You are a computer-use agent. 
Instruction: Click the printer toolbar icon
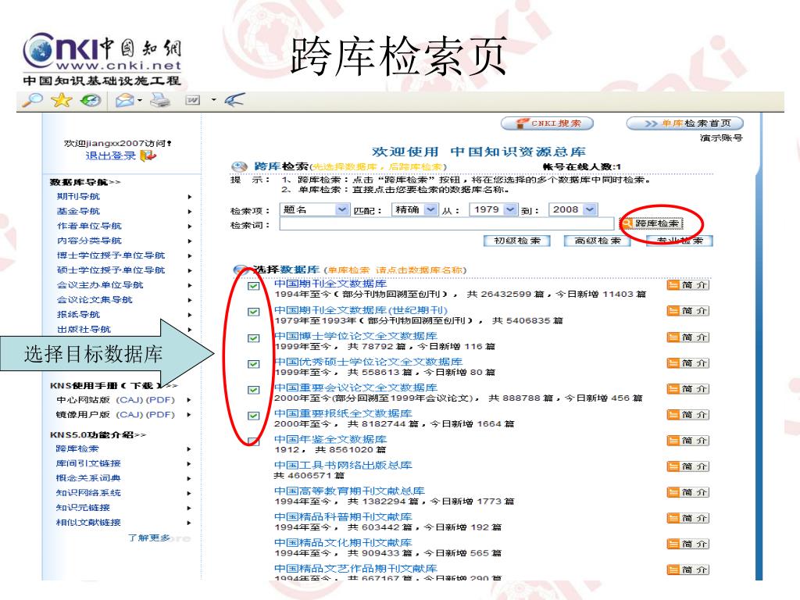160,100
